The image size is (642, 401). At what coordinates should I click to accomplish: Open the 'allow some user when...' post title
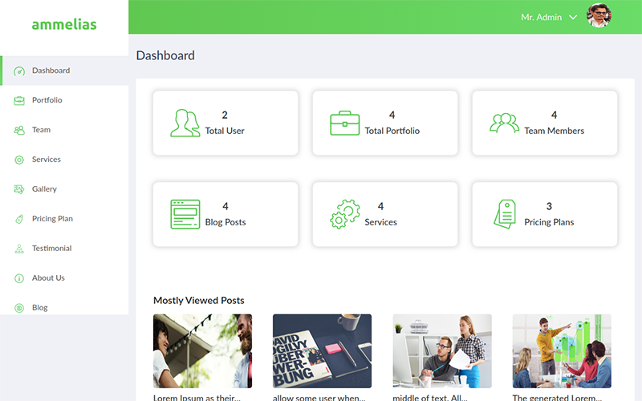click(x=319, y=397)
